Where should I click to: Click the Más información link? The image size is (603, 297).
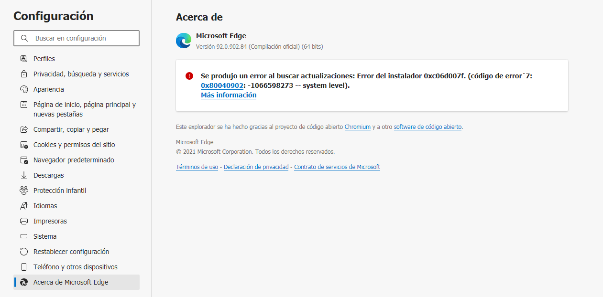click(x=229, y=95)
